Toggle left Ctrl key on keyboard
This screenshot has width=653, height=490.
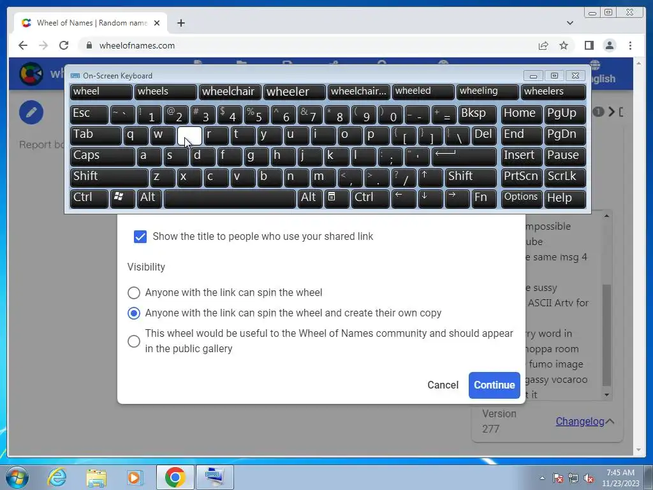[89, 198]
